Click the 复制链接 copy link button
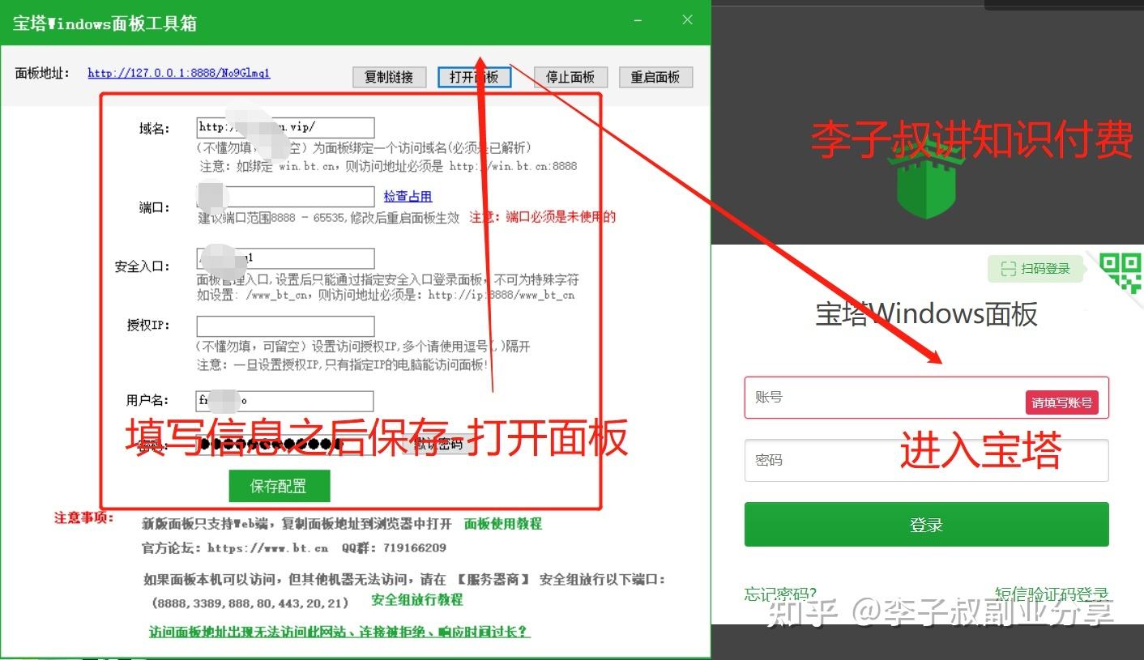Screen dimensions: 1144x660 pos(389,77)
